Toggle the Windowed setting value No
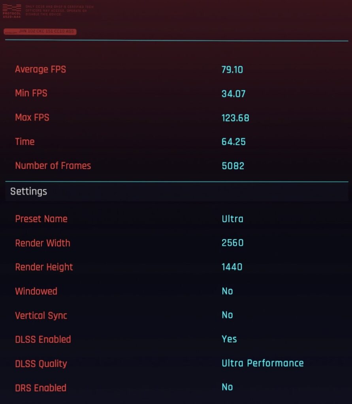Screen dimensions: 352x404 [227, 291]
